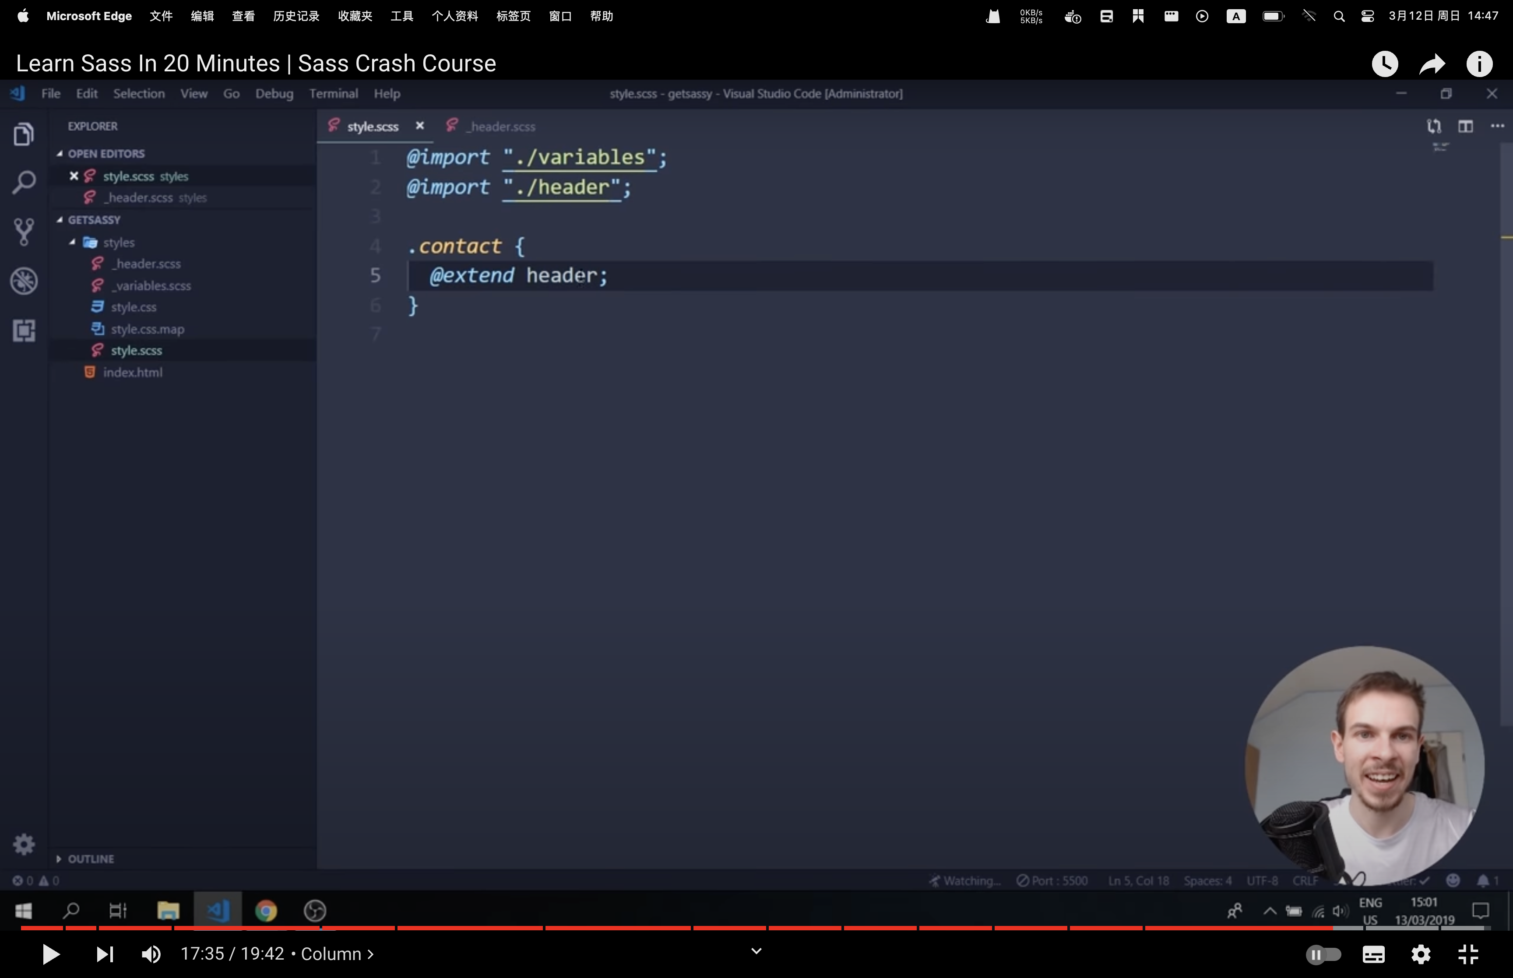Open VS Code Manage gear icon
This screenshot has width=1513, height=978.
pyautogui.click(x=24, y=844)
